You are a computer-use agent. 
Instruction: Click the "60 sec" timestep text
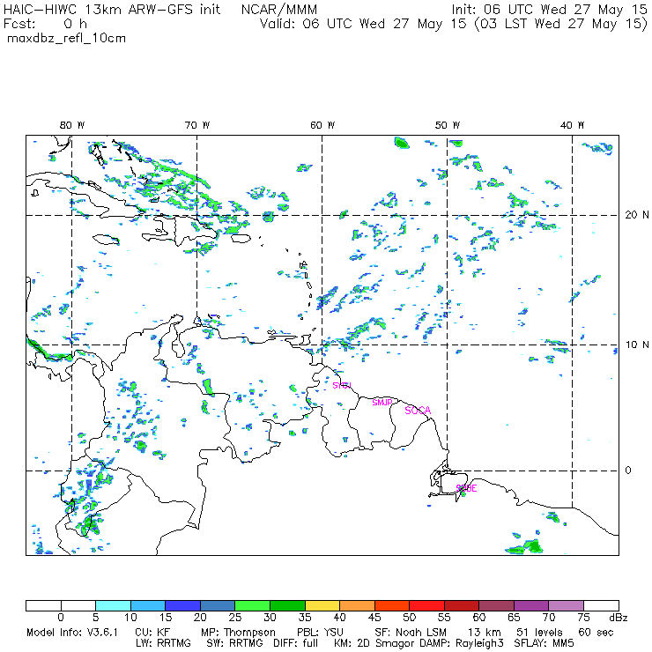click(x=596, y=633)
